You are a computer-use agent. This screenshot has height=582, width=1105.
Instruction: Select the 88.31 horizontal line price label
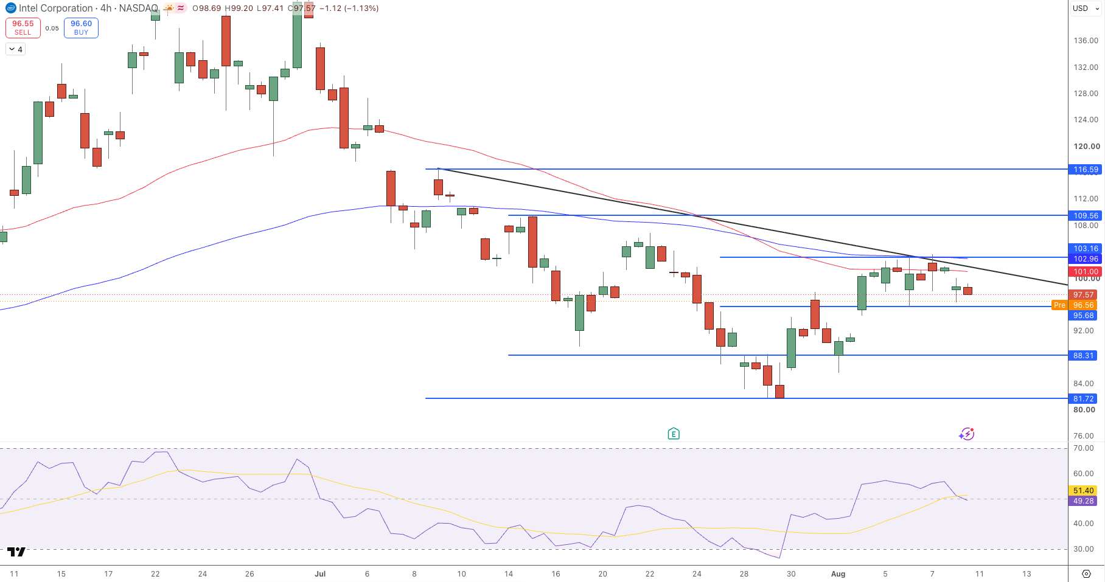[1084, 356]
